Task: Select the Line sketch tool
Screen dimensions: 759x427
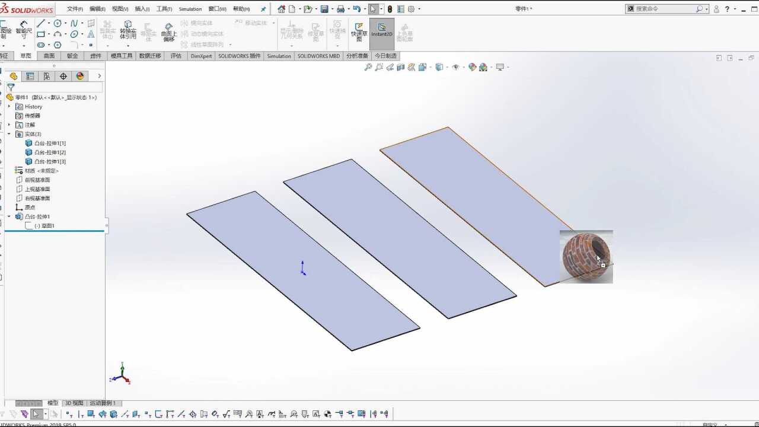Action: [42, 23]
